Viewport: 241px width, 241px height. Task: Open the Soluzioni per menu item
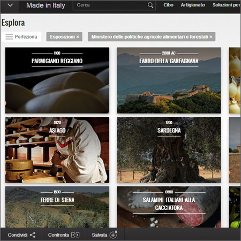coord(227,5)
